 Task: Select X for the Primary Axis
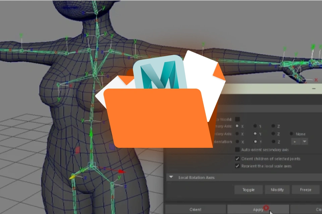(237, 126)
